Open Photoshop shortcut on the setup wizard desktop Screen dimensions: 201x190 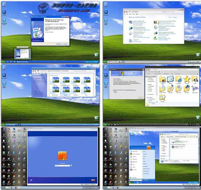tap(4, 13)
